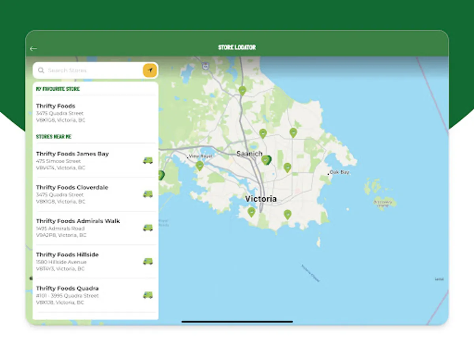
Task: Select the store pin beside View Royal label
Action: tap(199, 166)
